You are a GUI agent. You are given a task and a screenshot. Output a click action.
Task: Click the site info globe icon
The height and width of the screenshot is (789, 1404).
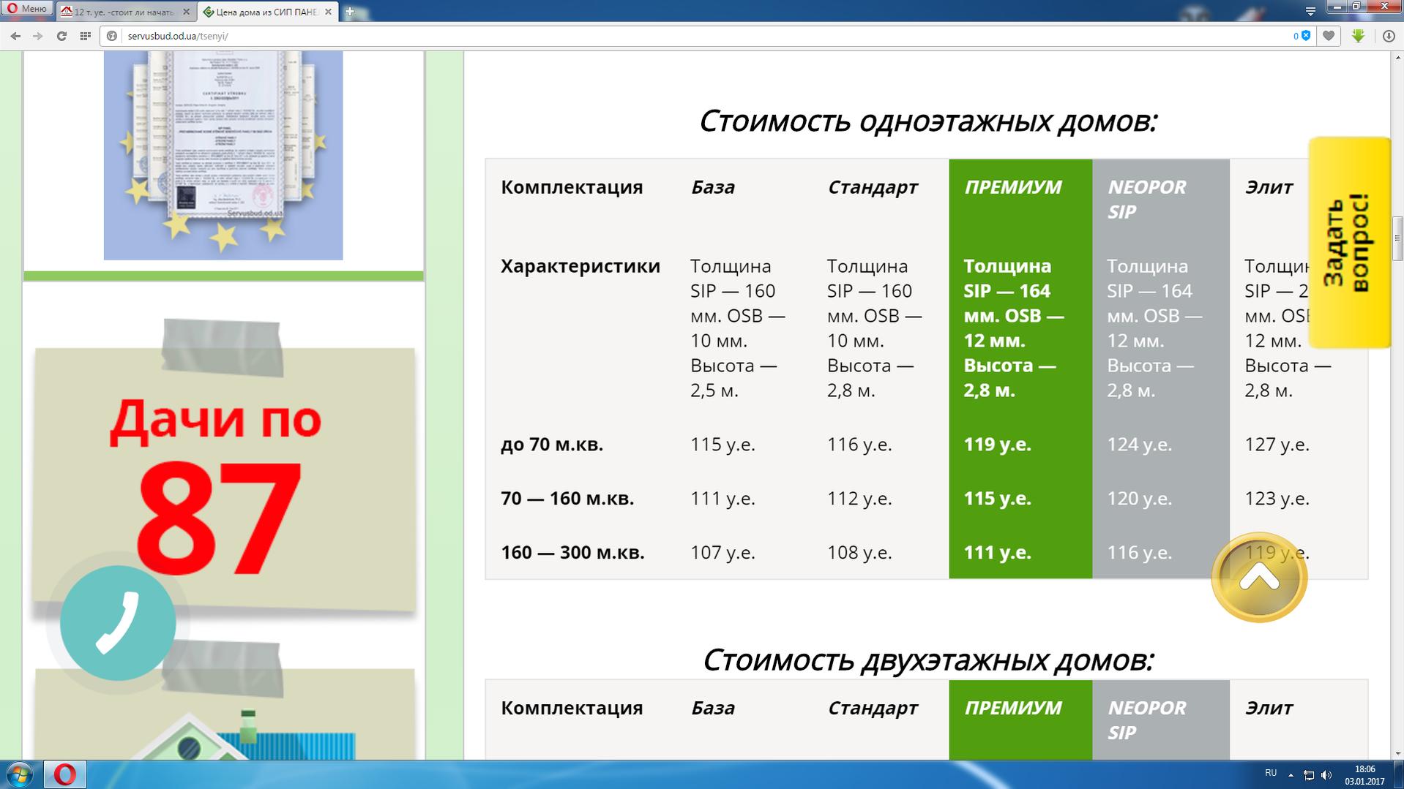click(112, 36)
